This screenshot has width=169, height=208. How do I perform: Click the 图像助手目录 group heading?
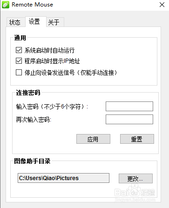pyautogui.click(x=32, y=161)
